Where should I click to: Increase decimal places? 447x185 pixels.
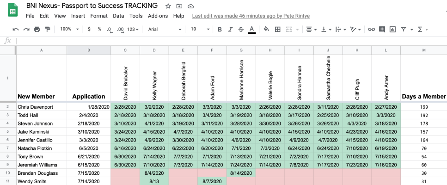coord(120,30)
